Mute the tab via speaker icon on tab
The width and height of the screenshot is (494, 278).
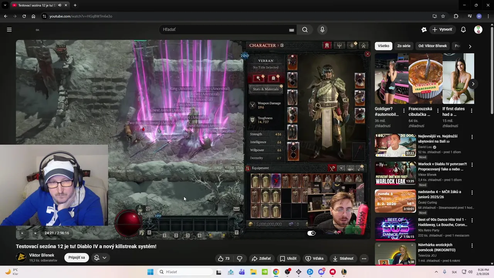(x=59, y=5)
